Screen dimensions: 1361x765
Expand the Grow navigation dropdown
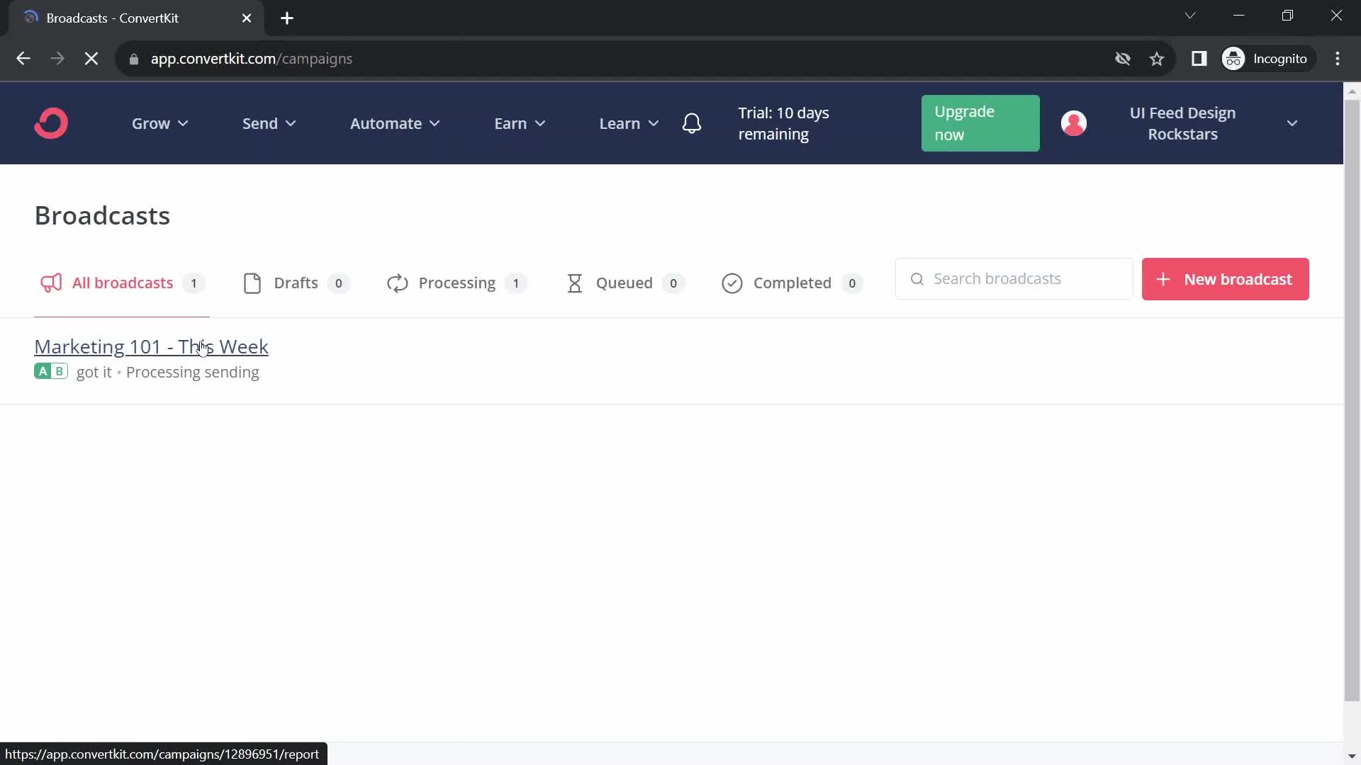159,123
